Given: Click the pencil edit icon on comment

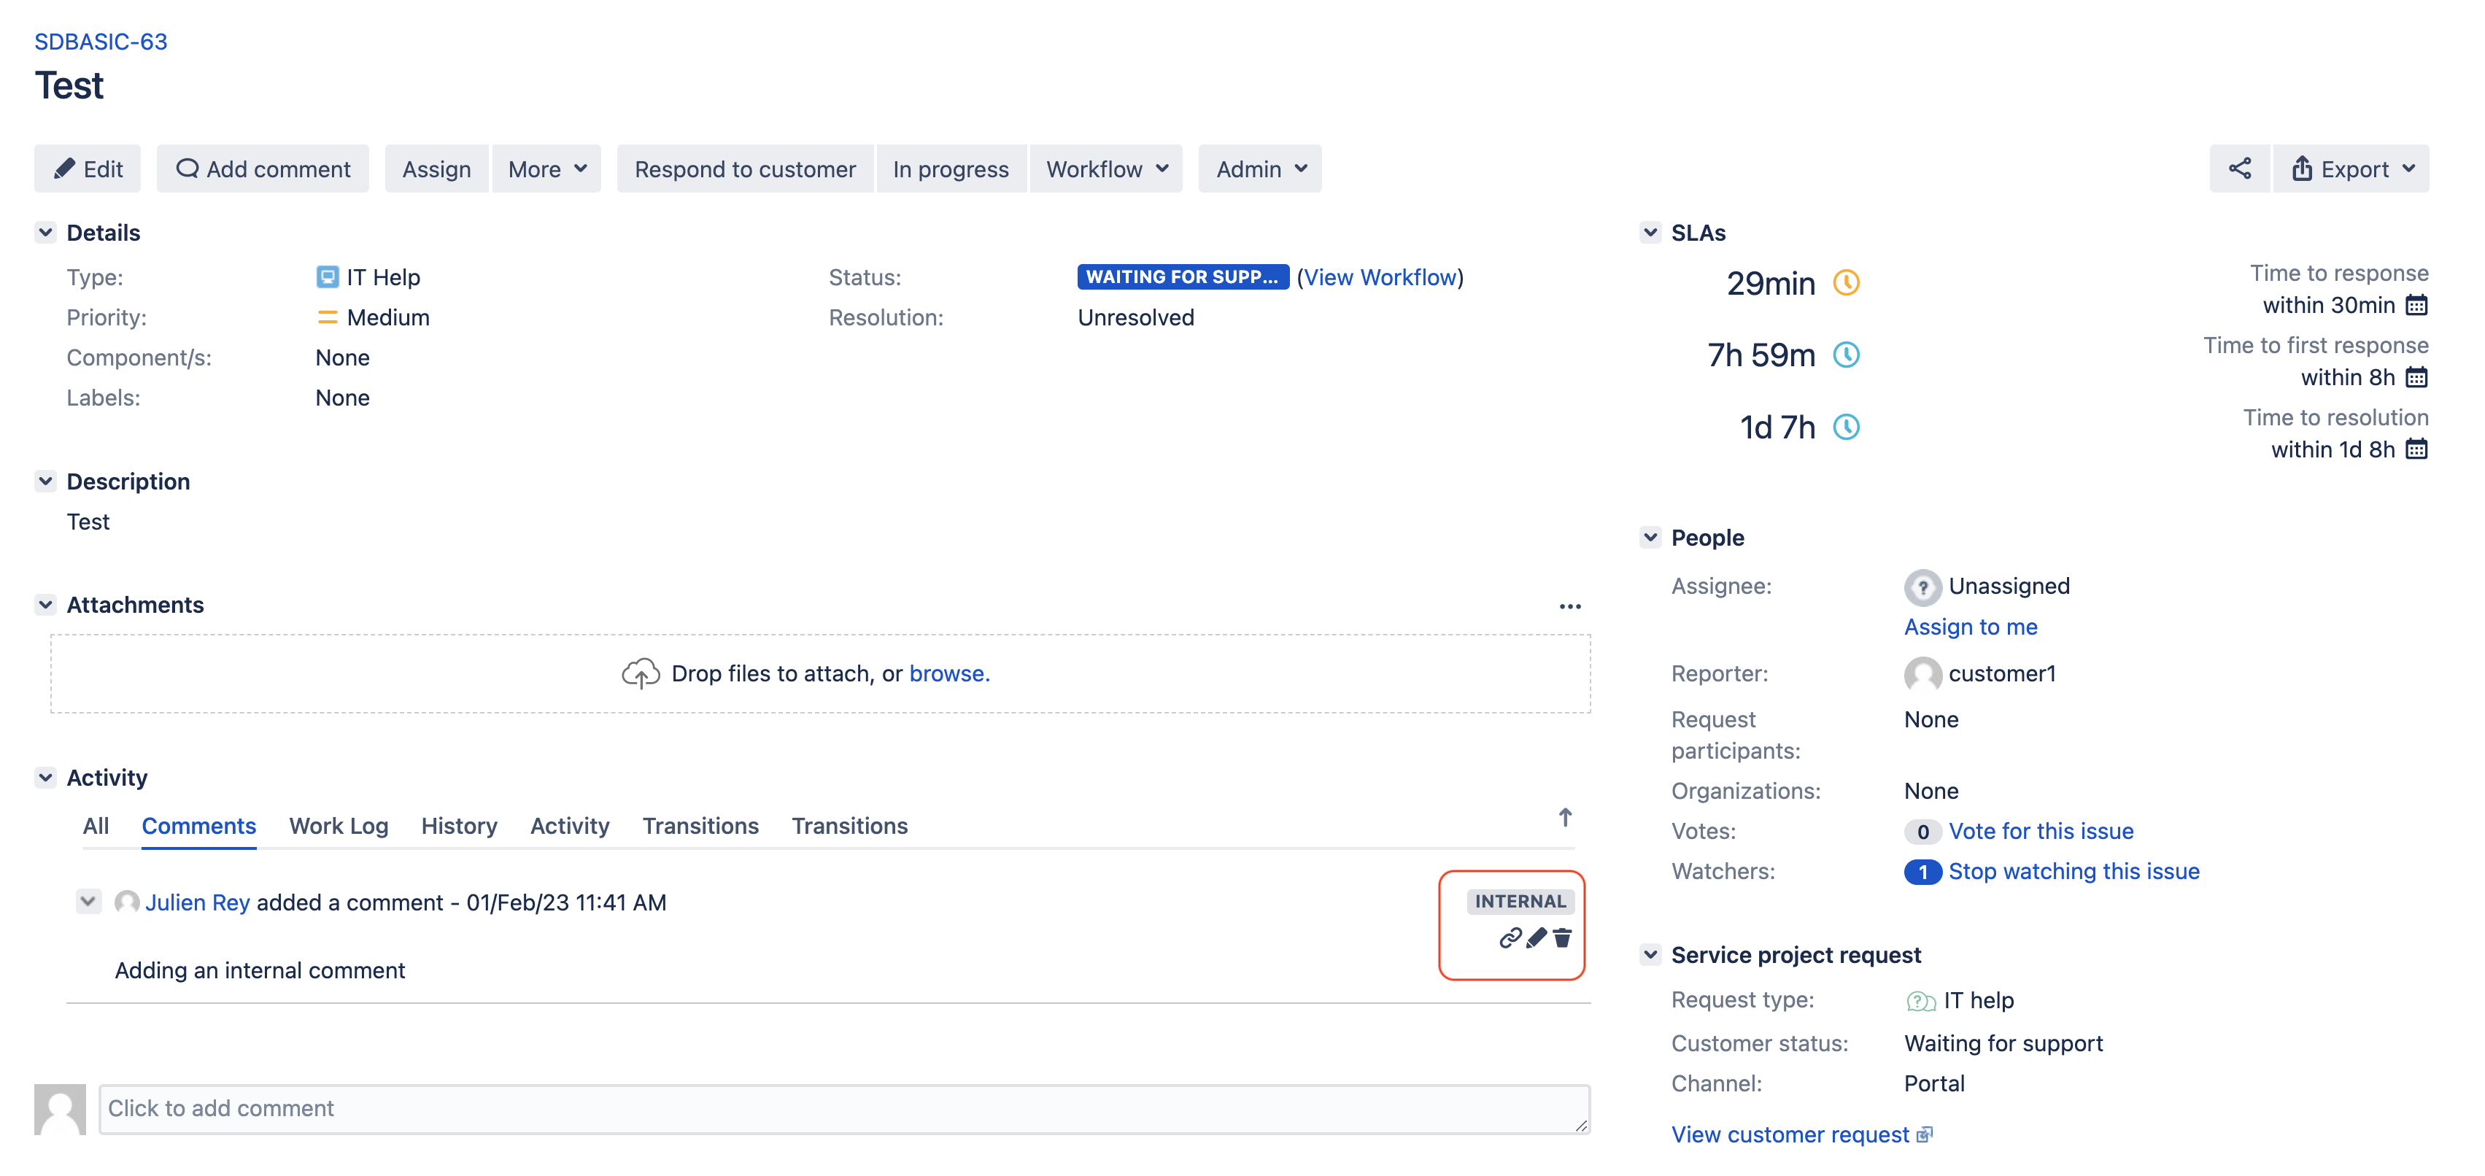Looking at the screenshot, I should click(x=1537, y=937).
